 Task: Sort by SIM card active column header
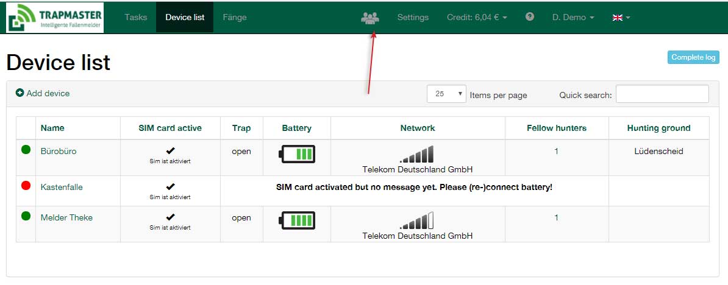pyautogui.click(x=170, y=128)
